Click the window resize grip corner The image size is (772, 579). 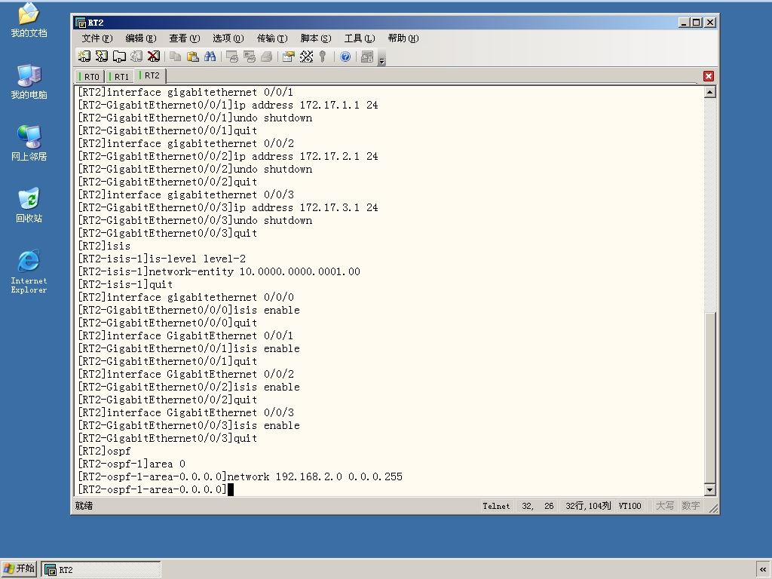tap(712, 507)
